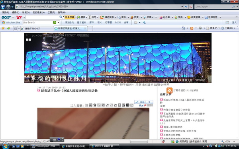239x149 pixels.
Task: Click the first bookmark icon after 加入書籤
Action: [x=86, y=105]
